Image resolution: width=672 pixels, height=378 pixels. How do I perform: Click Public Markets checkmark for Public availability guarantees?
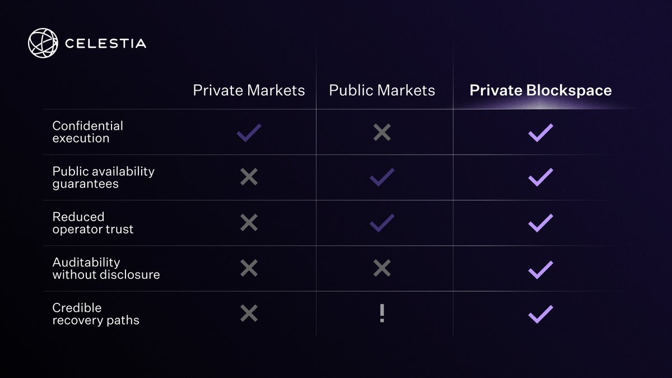(382, 178)
